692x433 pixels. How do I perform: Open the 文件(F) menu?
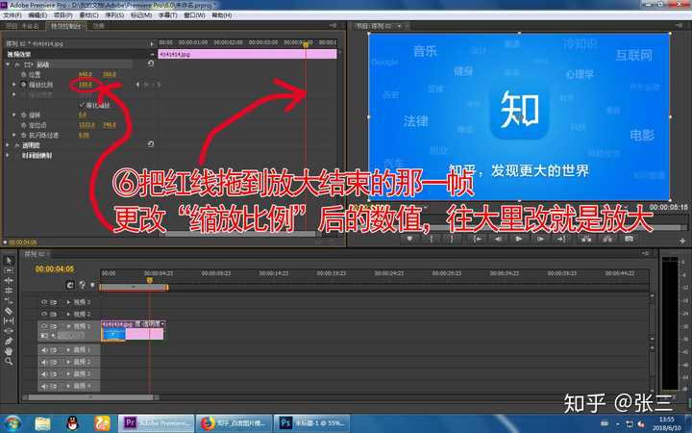coord(12,15)
